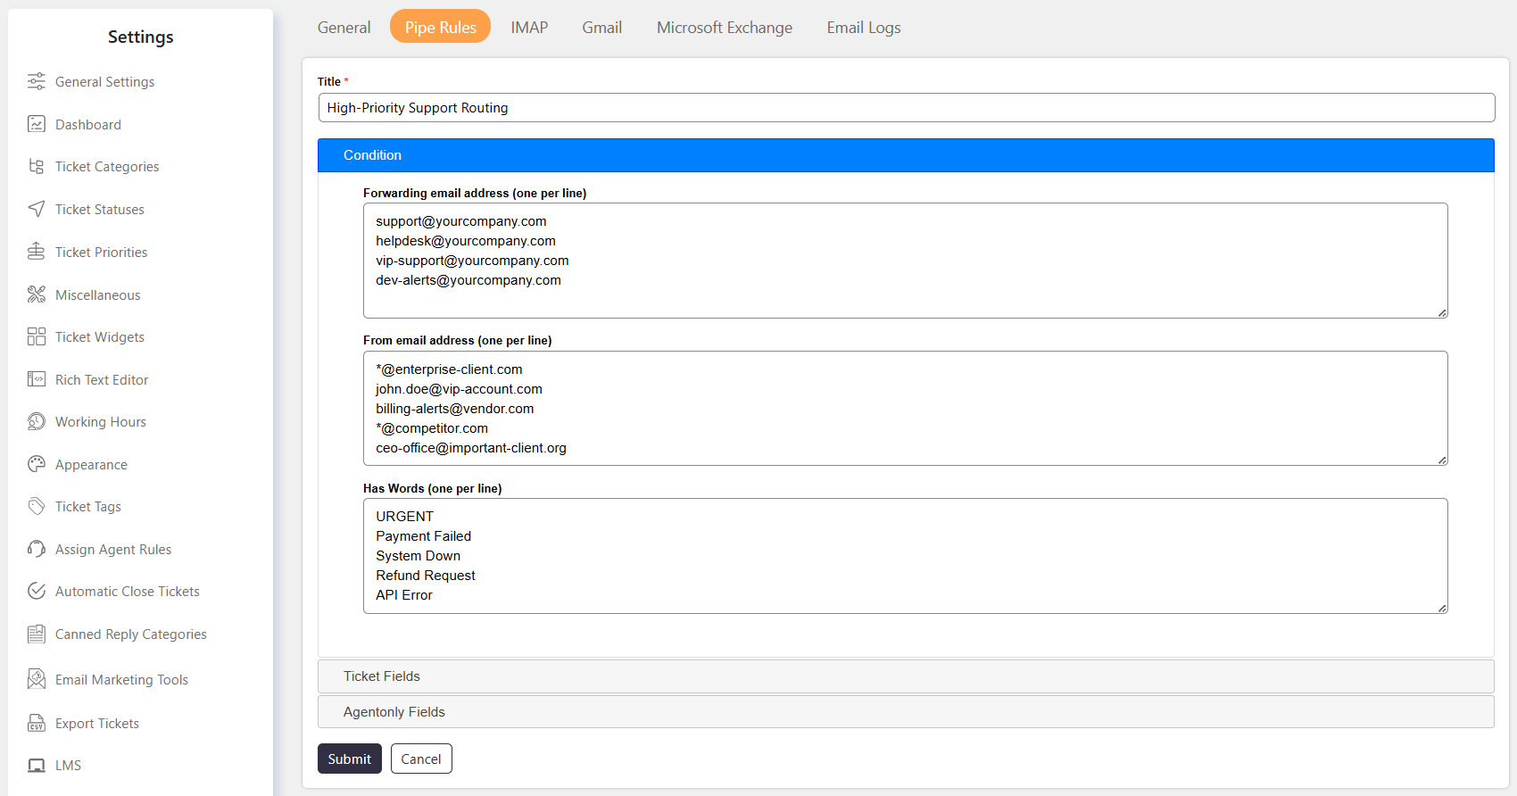Go to Ticket Statuses settings
Screen dimensions: 1517x796
point(99,209)
